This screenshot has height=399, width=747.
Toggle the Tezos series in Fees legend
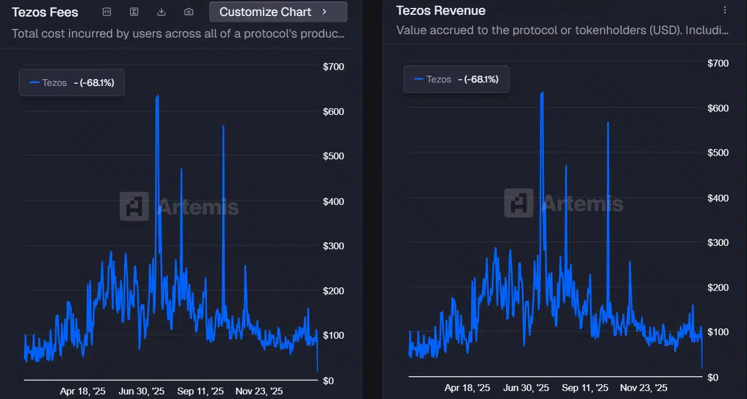48,83
